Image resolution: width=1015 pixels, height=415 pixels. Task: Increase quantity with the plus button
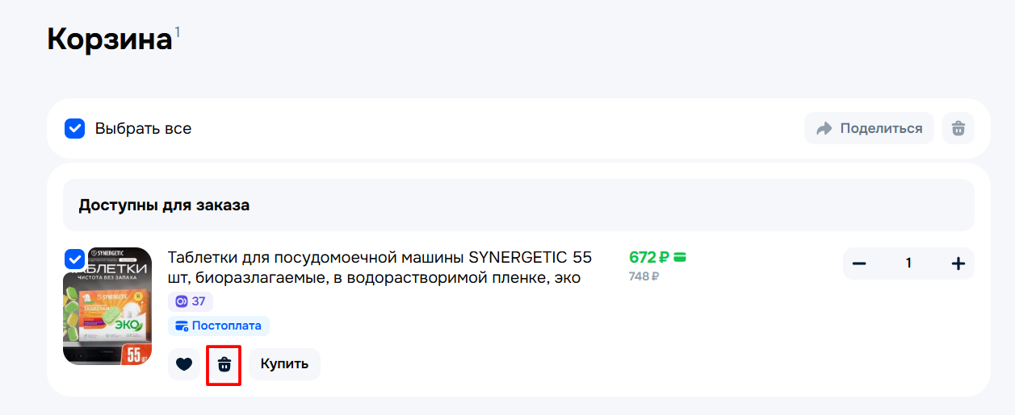958,264
